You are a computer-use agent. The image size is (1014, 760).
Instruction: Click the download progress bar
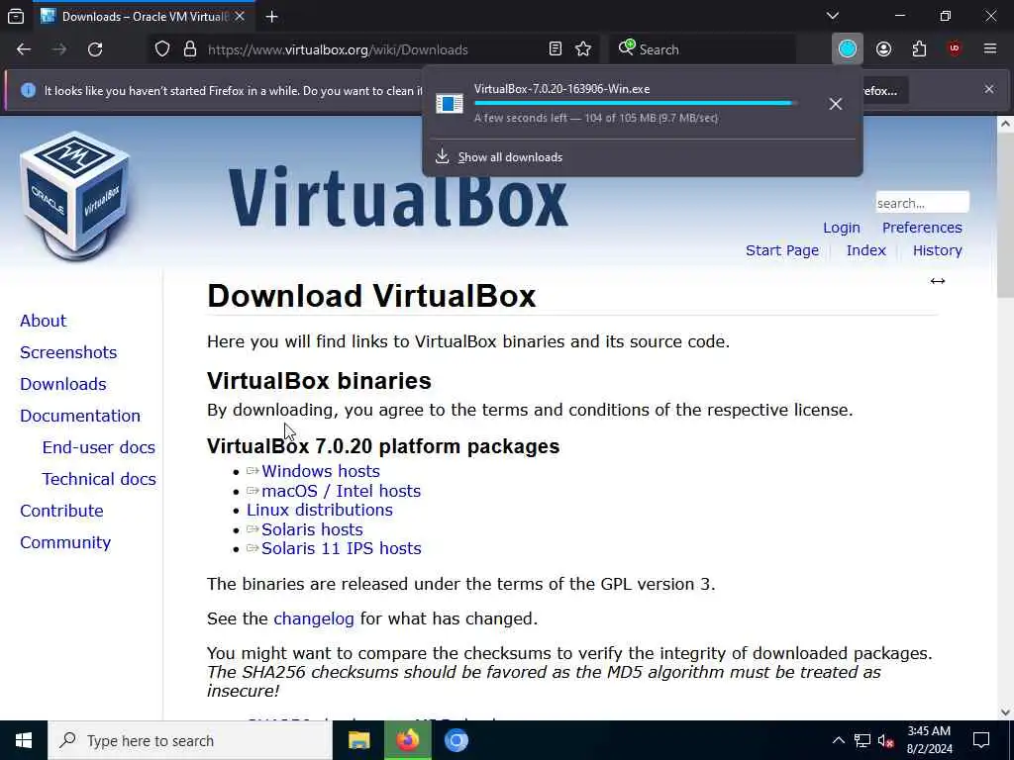click(x=635, y=103)
